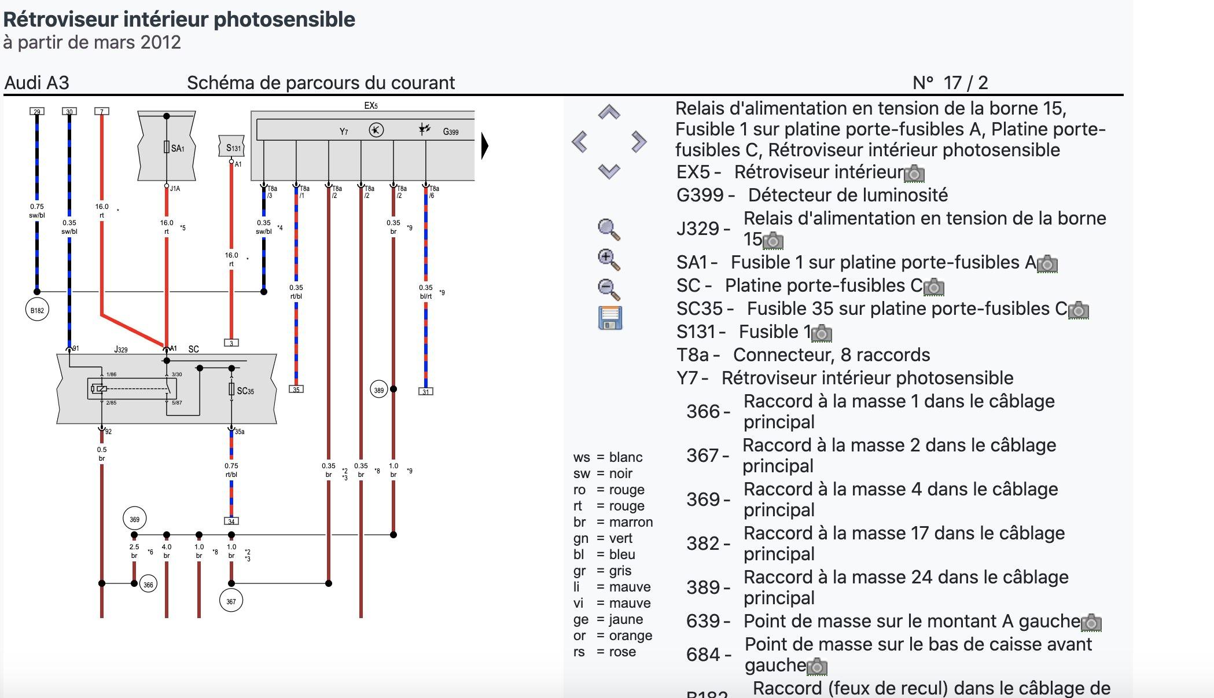Click the 382 Raccord à la masse 17 entry
This screenshot has height=698, width=1214.
(875, 543)
